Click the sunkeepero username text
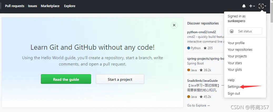This screenshot has height=112, width=273. 236,21
